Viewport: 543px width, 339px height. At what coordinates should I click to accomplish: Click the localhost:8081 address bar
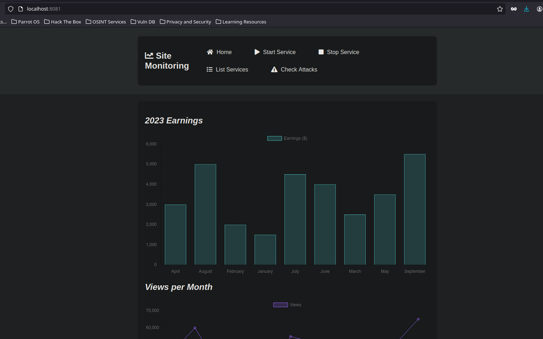pos(255,9)
